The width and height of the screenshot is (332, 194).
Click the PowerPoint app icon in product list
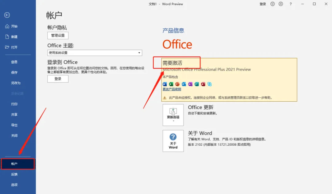click(177, 84)
